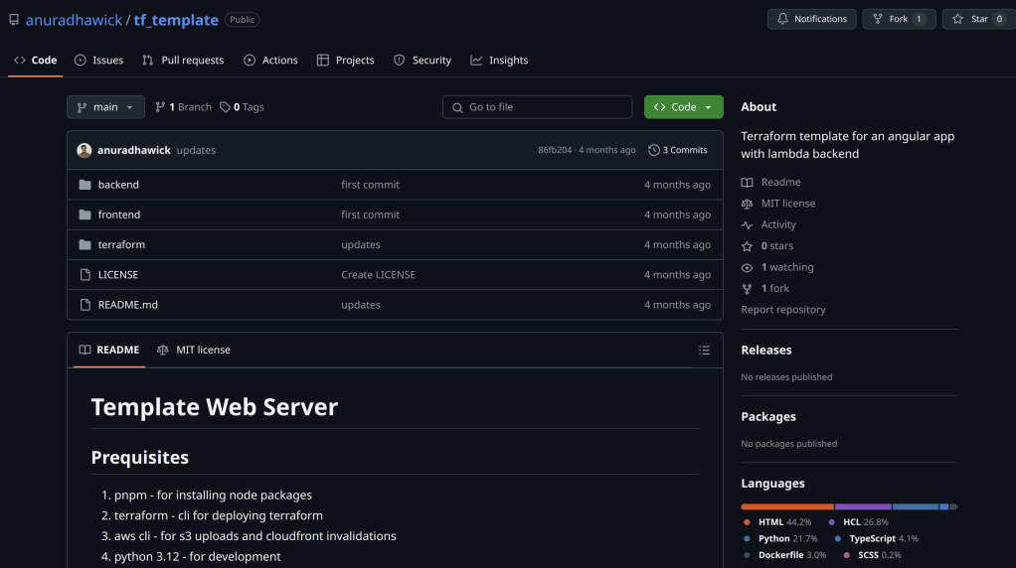Open the terraform folder
This screenshot has height=568, width=1016.
point(121,244)
